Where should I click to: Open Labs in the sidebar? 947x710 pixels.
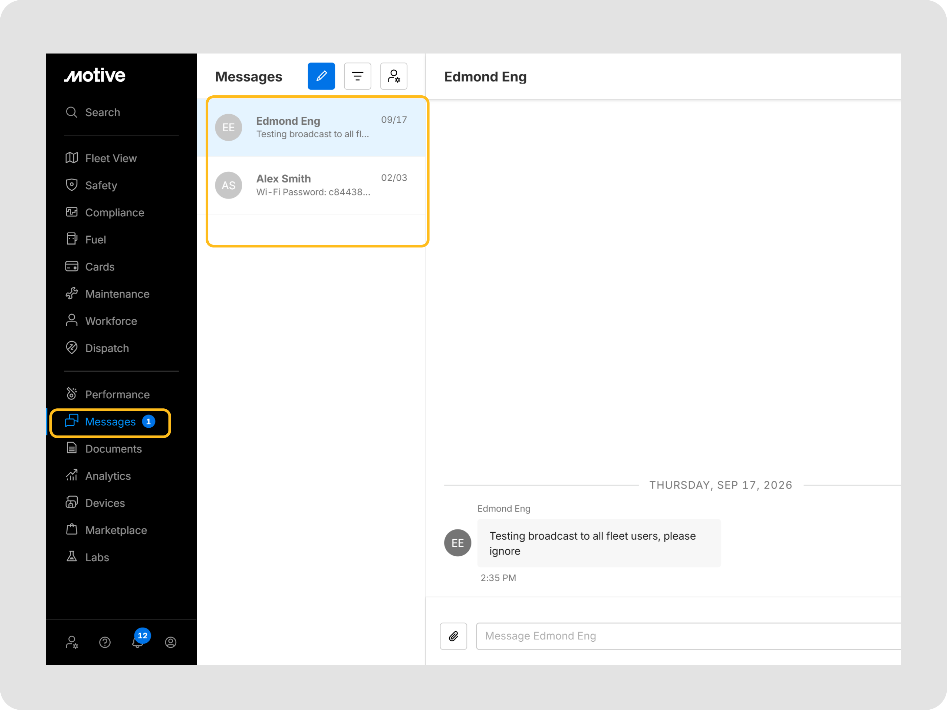pos(97,557)
